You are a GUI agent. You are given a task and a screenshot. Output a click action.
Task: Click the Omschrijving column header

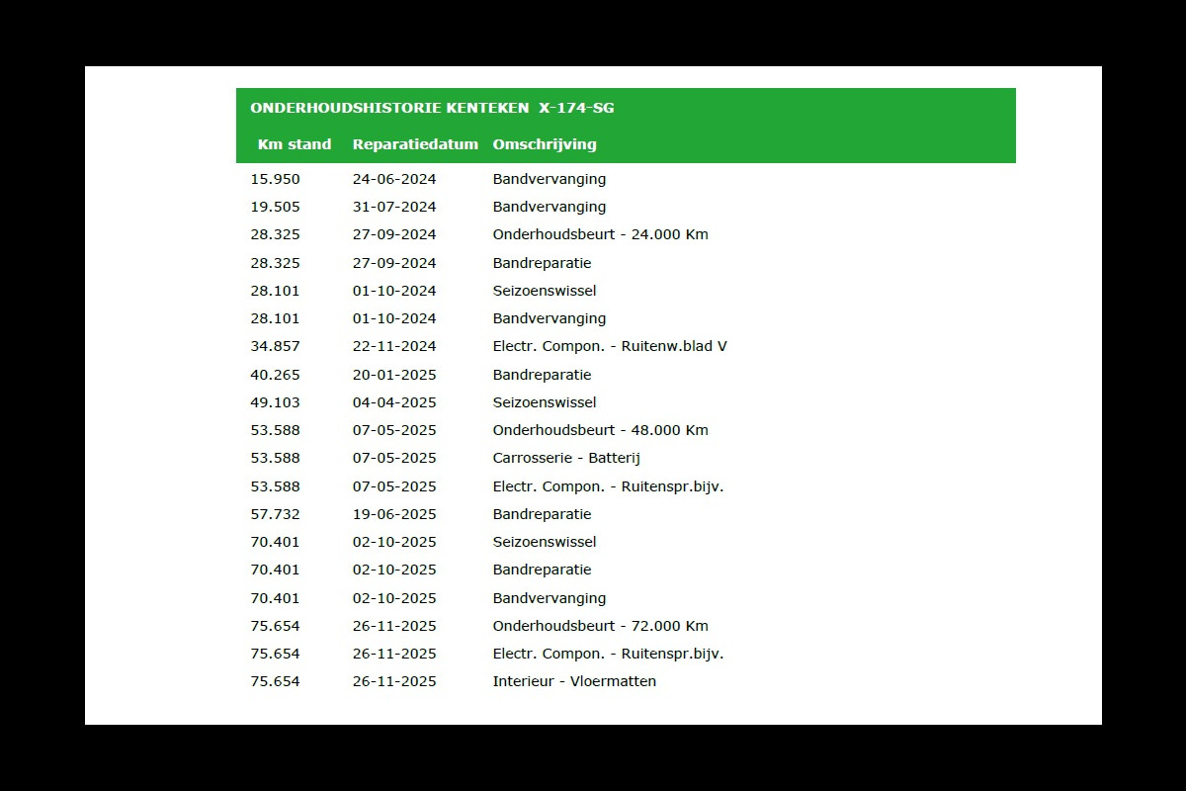[545, 144]
